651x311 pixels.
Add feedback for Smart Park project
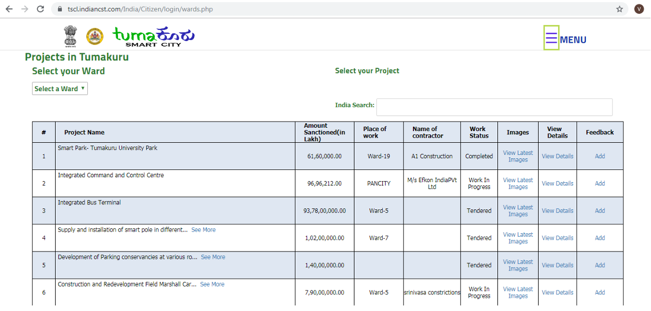599,157
